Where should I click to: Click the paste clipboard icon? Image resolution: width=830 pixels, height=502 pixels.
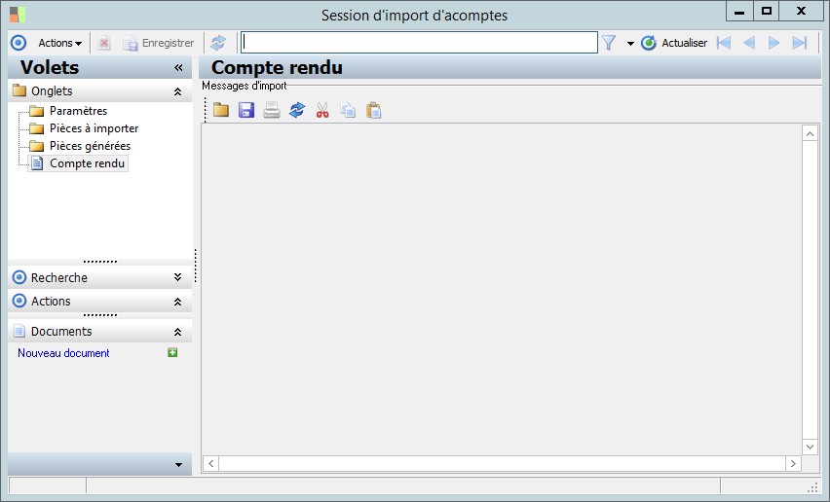pos(373,110)
